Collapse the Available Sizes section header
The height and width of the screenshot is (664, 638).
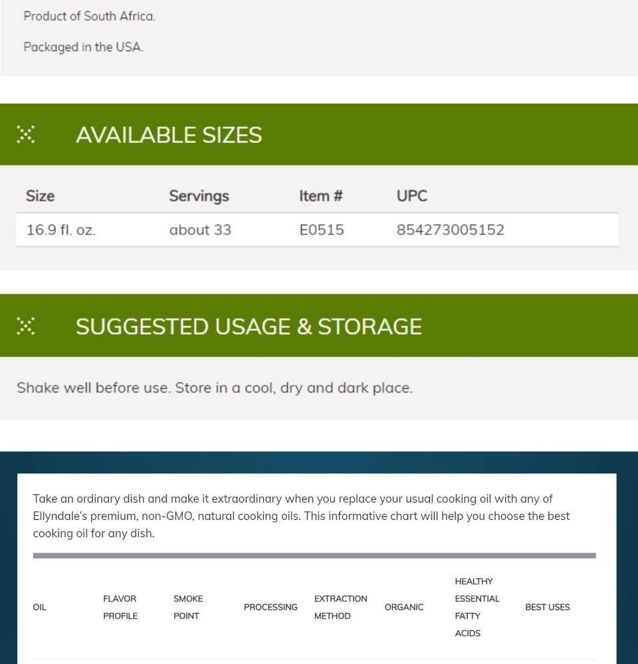[319, 135]
